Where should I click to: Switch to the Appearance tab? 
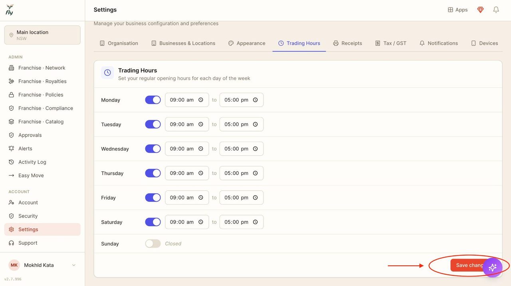pyautogui.click(x=247, y=43)
